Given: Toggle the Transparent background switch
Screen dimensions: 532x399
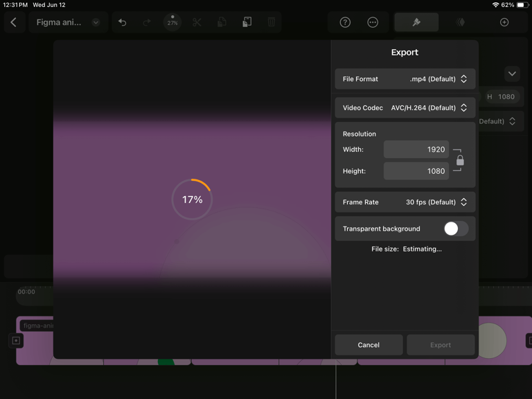Looking at the screenshot, I should [456, 229].
